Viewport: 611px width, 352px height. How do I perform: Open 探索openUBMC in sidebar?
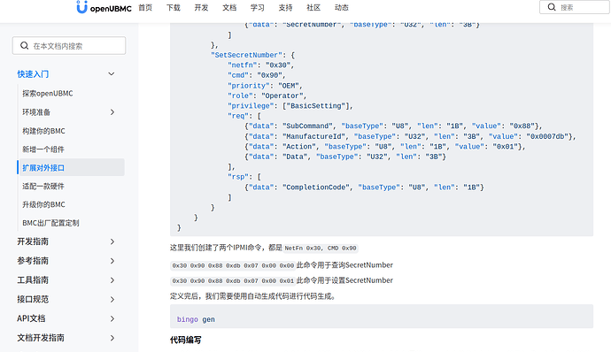tap(48, 94)
